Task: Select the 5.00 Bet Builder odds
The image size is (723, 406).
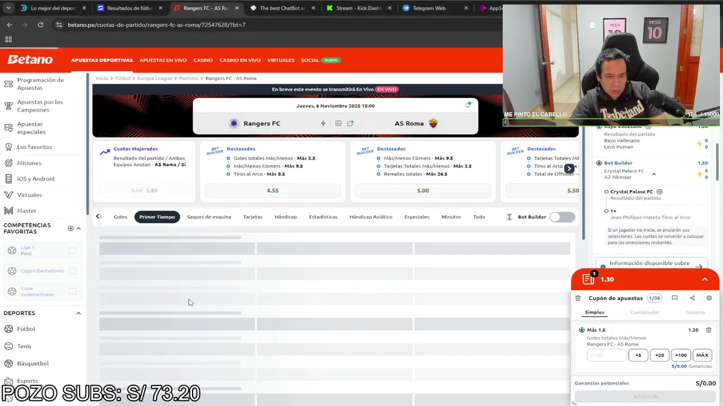Action: 423,191
